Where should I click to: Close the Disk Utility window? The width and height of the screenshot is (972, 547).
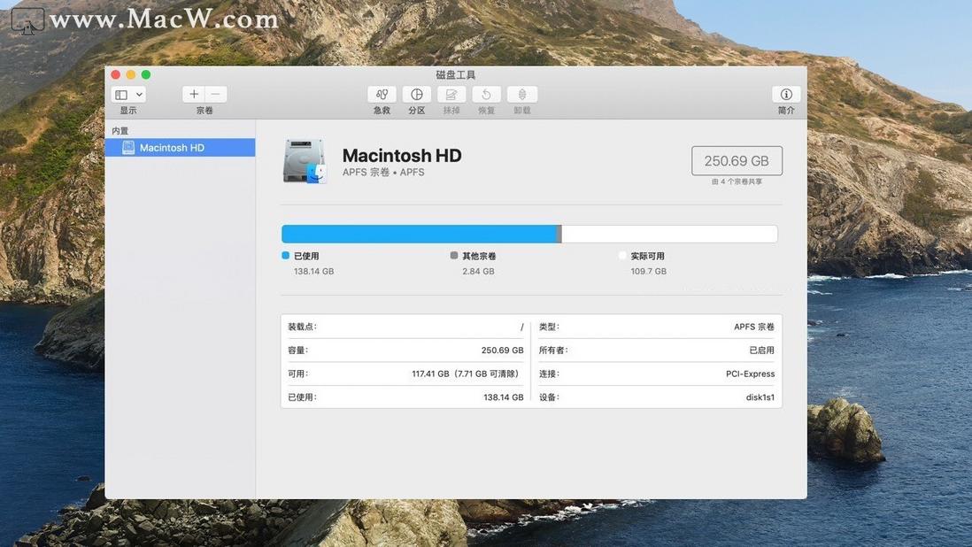[115, 74]
